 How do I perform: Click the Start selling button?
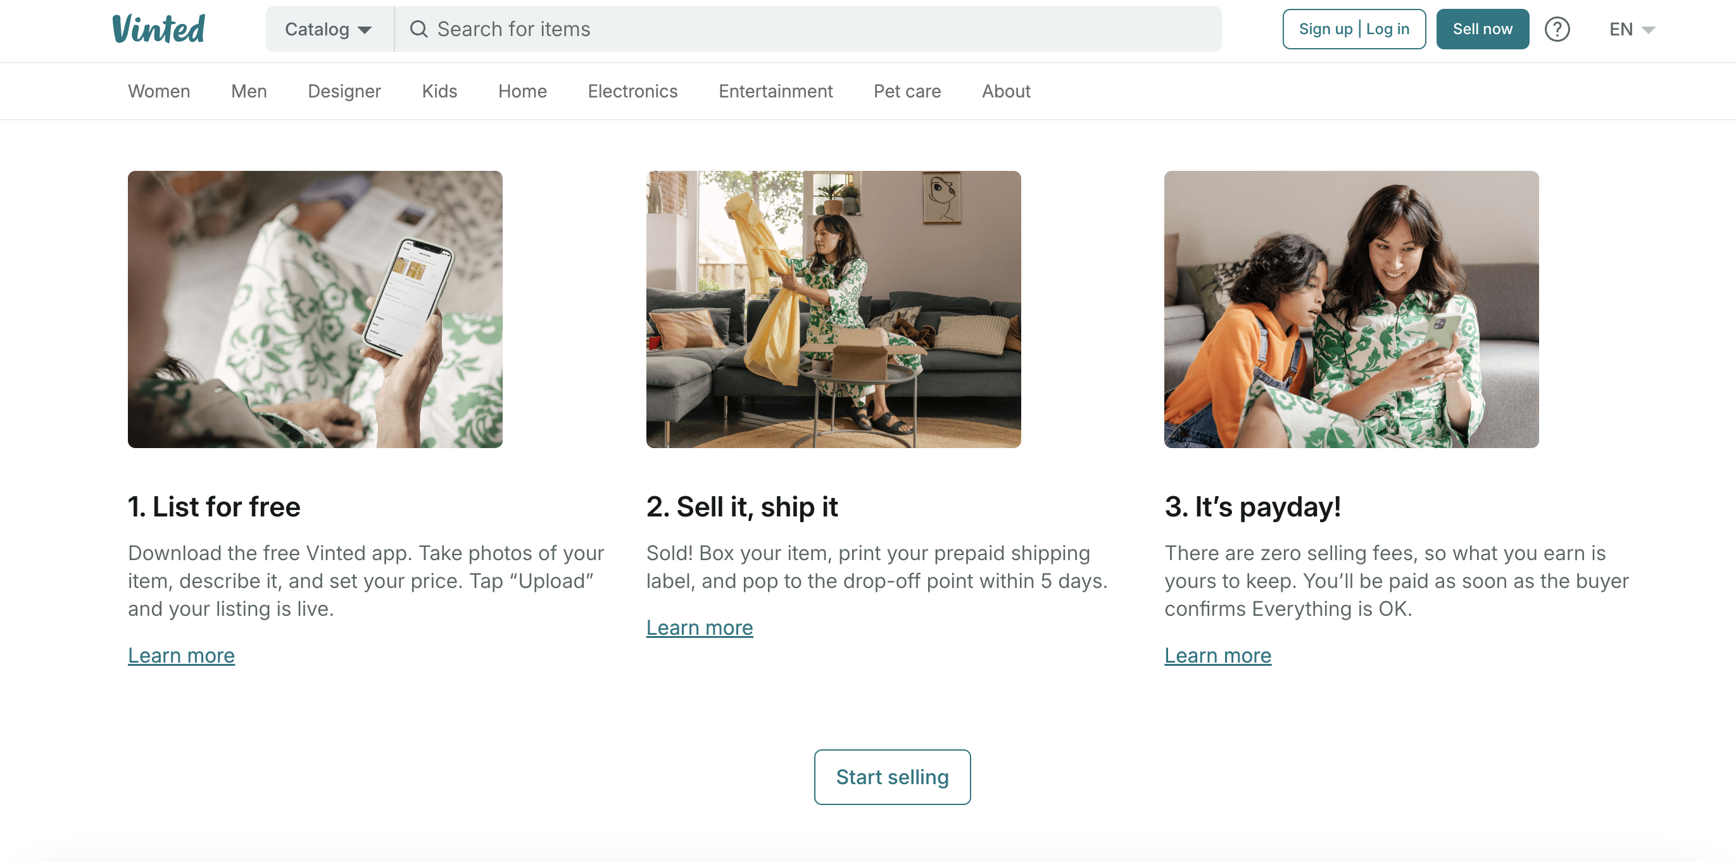point(892,777)
